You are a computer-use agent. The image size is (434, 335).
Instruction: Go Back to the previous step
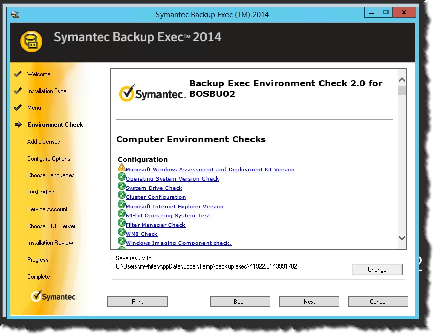pos(240,302)
